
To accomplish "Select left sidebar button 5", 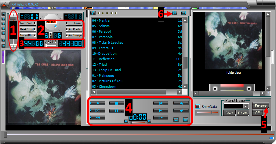I will [x=3, y=33].
